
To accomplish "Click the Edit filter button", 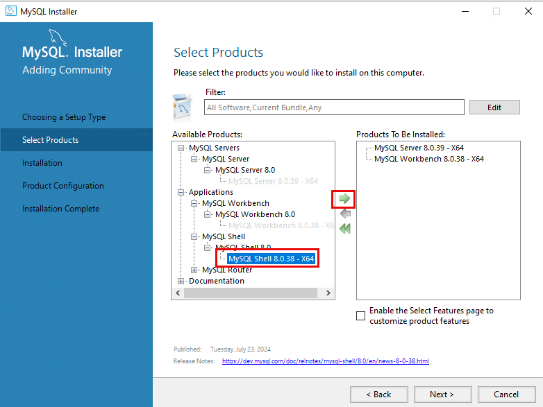I will [x=494, y=107].
